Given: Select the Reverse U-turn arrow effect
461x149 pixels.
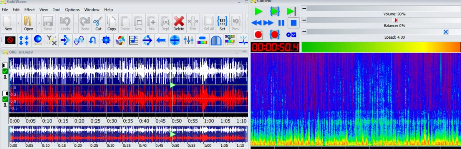Looking at the screenshot, I should [x=92, y=39].
